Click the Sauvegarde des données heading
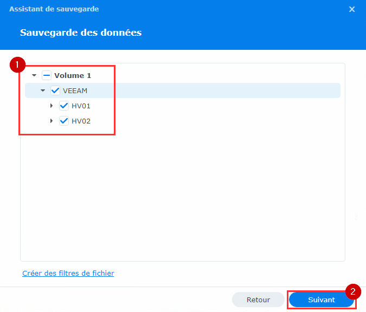The image size is (366, 312). [81, 32]
